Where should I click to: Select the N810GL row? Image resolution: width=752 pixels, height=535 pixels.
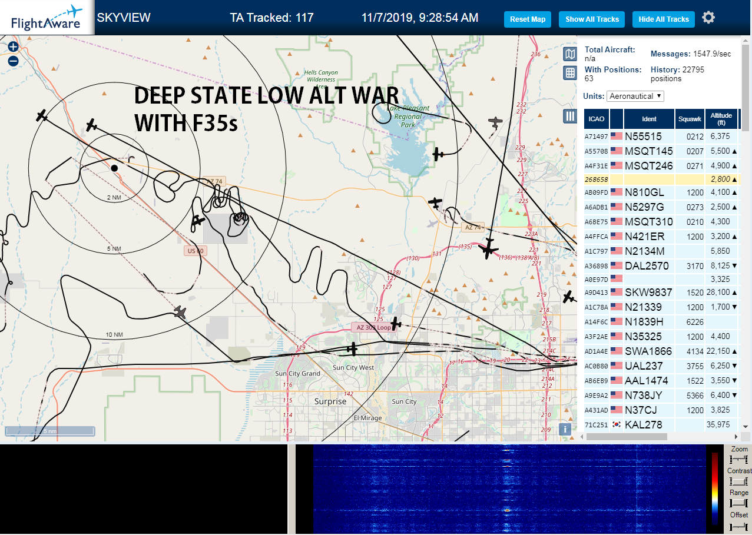point(661,192)
